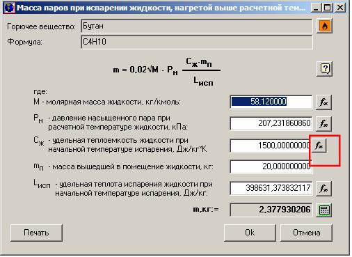Cancel with the Отмена button

point(306,233)
